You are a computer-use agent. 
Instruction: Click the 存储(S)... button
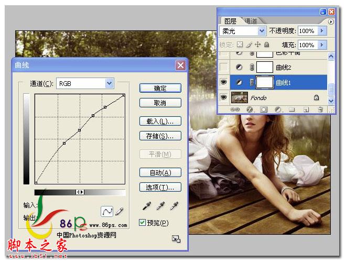pos(160,136)
